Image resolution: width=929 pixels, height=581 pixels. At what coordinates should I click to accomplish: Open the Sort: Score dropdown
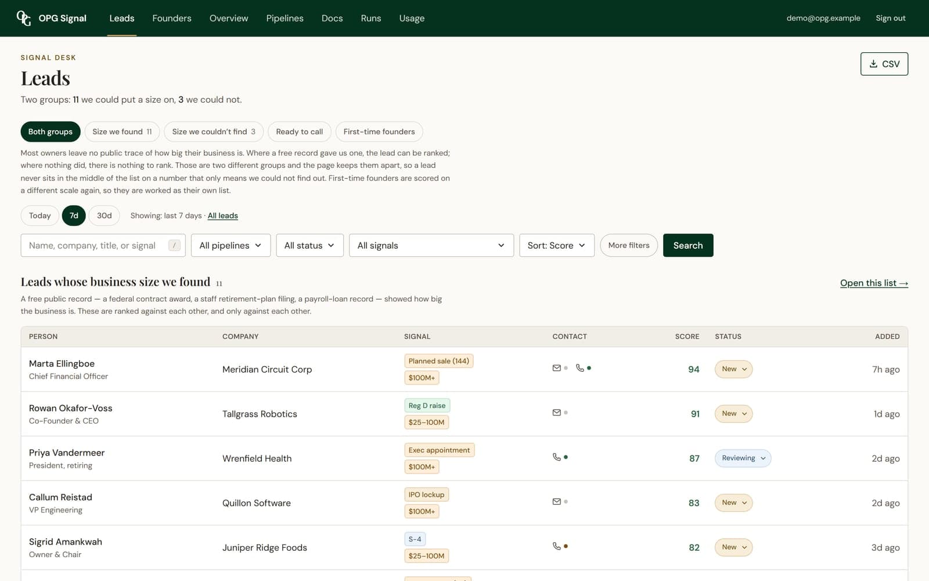556,245
